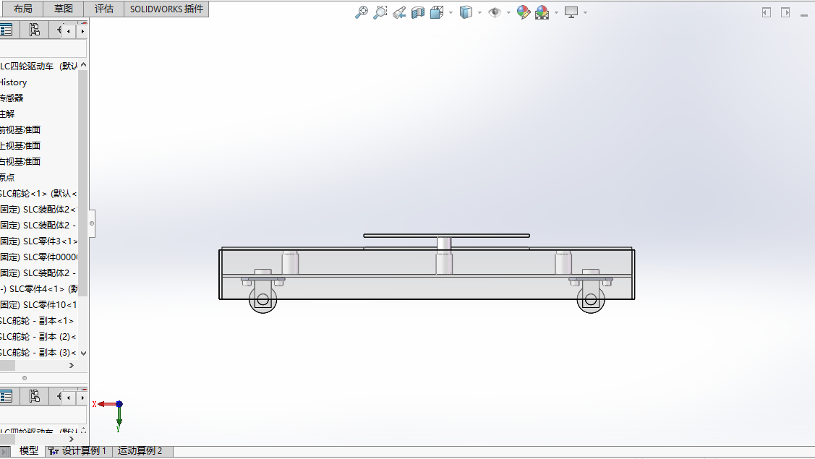
Task: Expand the View Orientation dropdown arrow
Action: pos(451,12)
